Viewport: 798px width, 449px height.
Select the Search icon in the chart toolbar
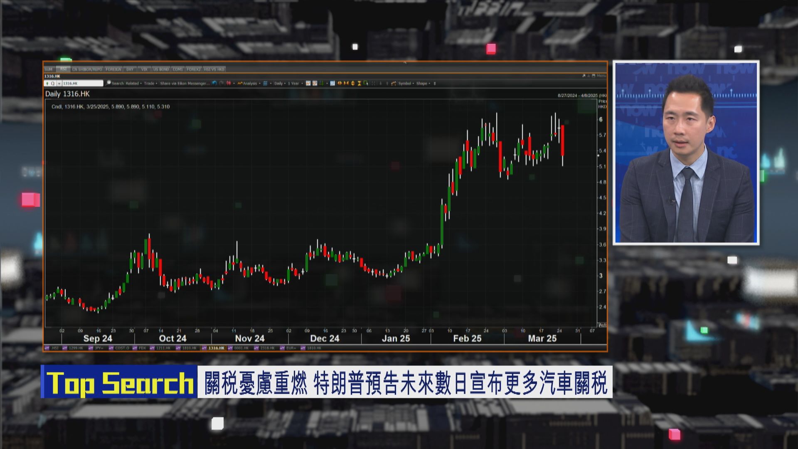[x=108, y=83]
